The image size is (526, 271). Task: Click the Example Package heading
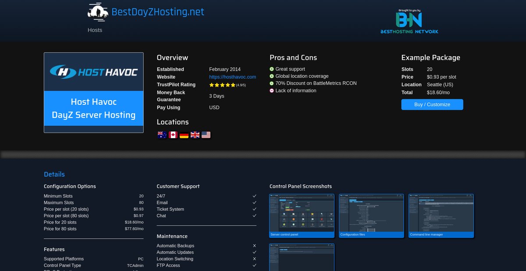(431, 58)
